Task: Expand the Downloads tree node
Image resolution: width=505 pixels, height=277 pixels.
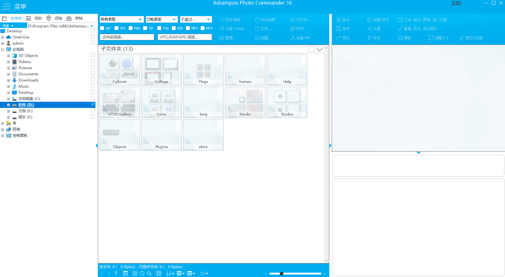Action: (9, 80)
